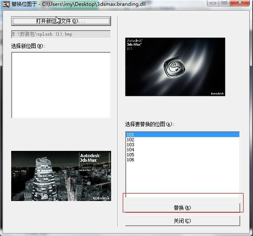Select bitmap 105 in the list
The width and height of the screenshot is (253, 236).
tap(182, 155)
